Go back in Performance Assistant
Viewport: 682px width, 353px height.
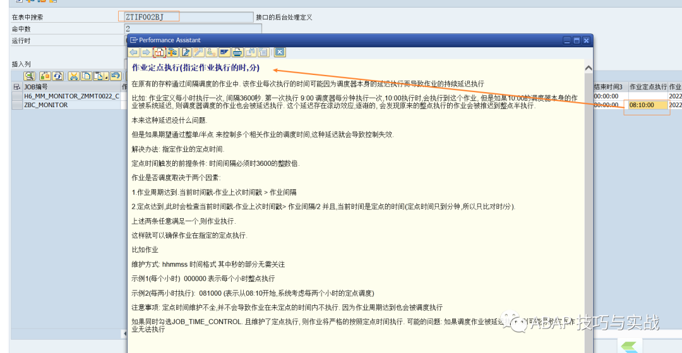pyautogui.click(x=133, y=52)
